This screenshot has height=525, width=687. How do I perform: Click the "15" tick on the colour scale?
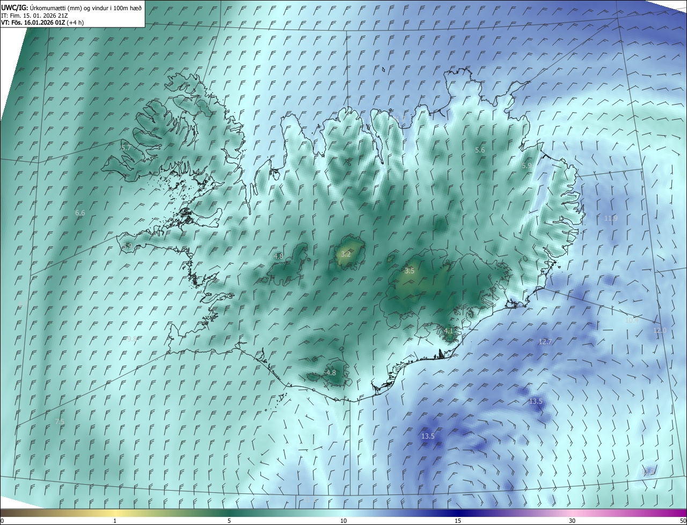pos(458,521)
